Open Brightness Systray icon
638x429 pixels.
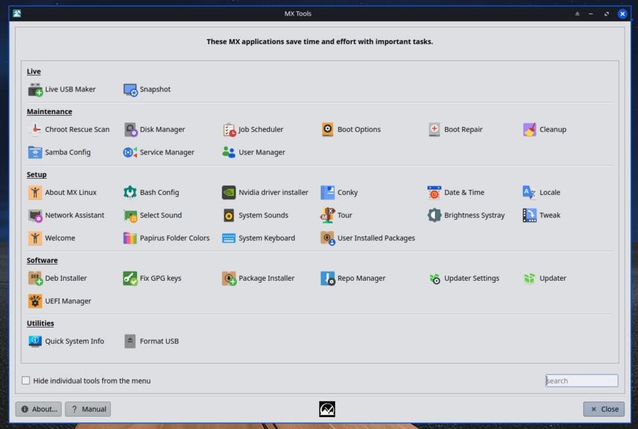coord(434,215)
